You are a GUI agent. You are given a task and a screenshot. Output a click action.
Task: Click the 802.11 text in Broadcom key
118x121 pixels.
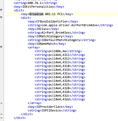coord(50,14)
